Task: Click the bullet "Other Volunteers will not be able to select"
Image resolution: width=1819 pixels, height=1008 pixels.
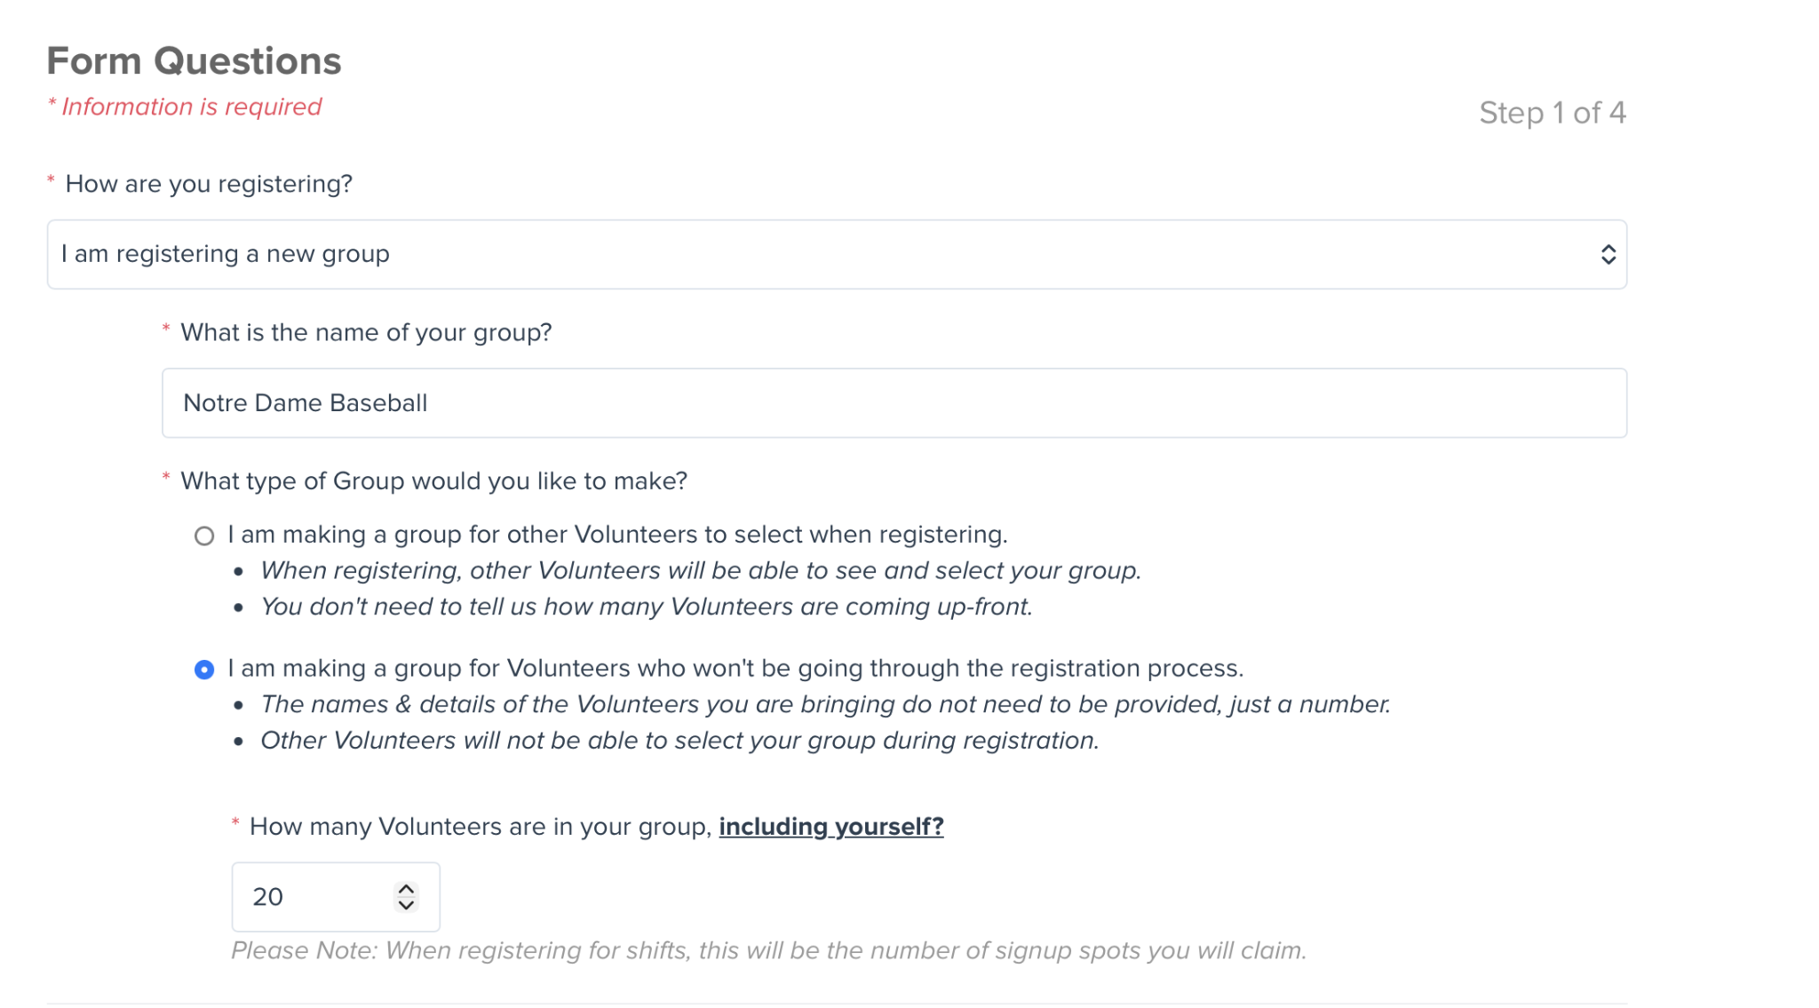Action: [x=679, y=741]
